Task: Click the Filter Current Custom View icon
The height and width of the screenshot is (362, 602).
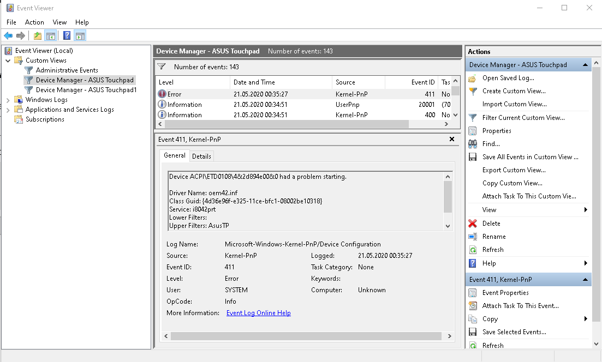Action: pyautogui.click(x=473, y=118)
